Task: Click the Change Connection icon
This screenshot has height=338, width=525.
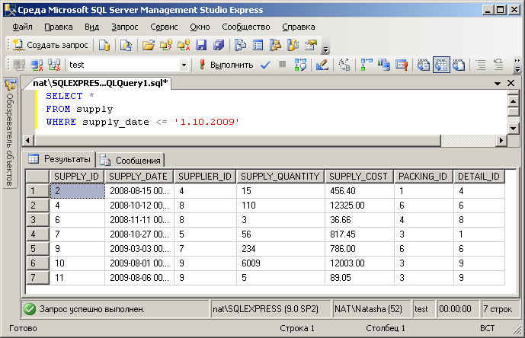Action: 54,65
